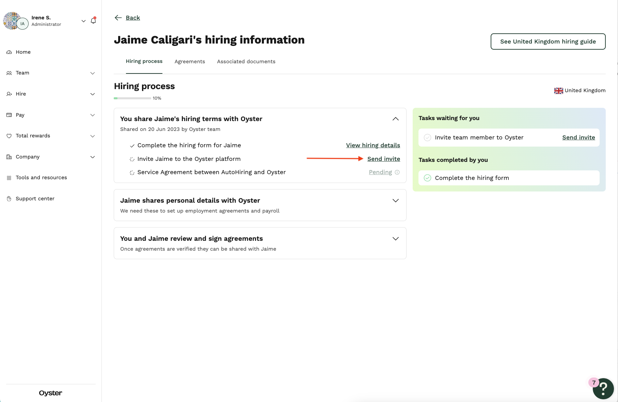618x402 pixels.
Task: Click the hiring progress bar
Action: pos(132,98)
